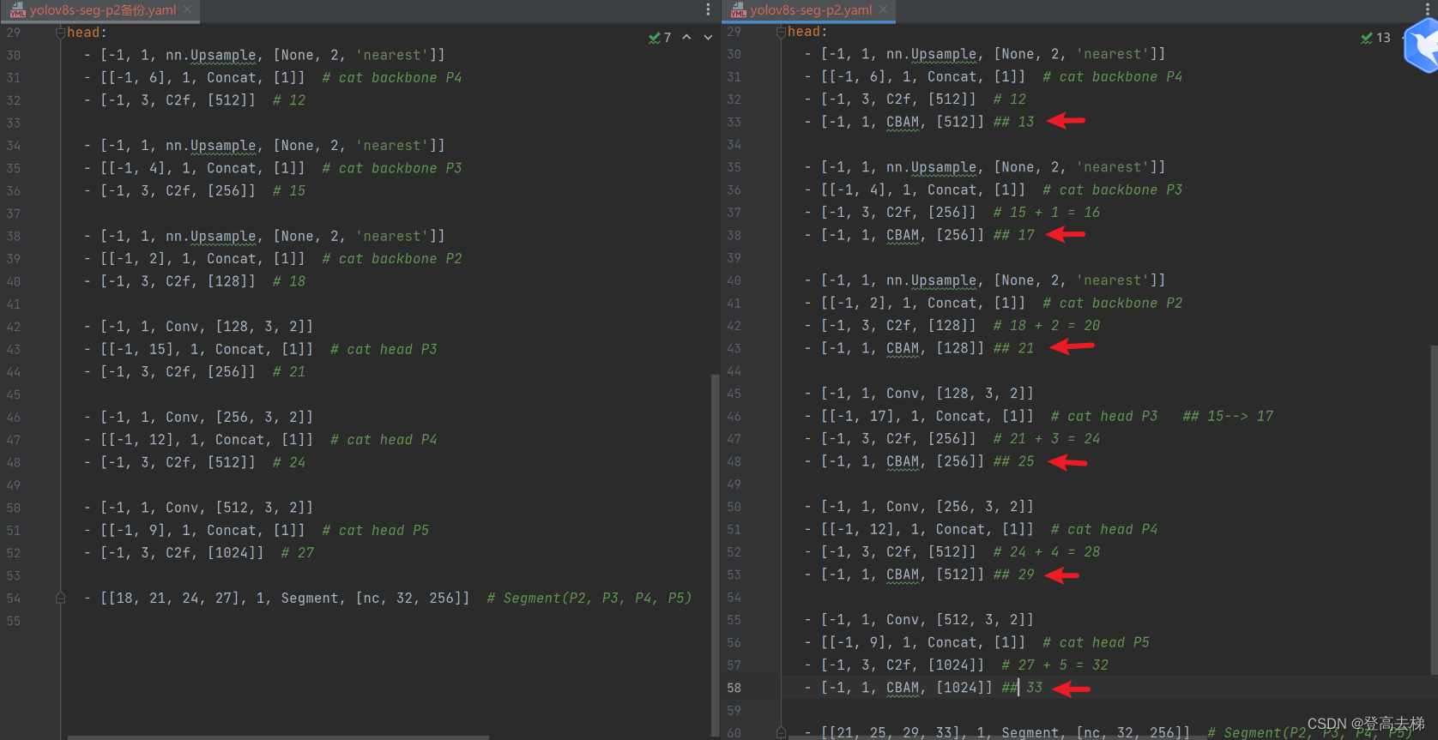Click 'CBAM, [512]] ## 29' line
This screenshot has width=1438, height=740.
coord(919,575)
